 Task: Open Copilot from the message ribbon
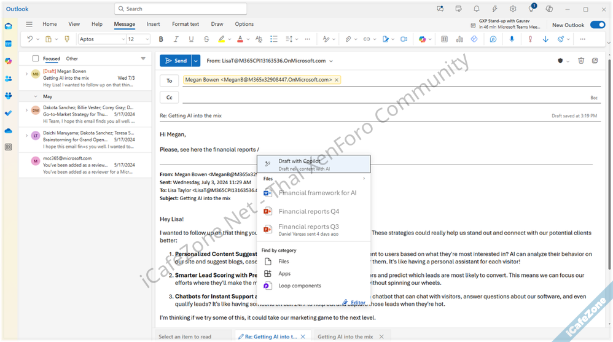point(421,39)
